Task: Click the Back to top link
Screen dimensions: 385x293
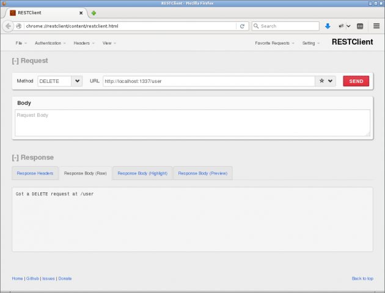Action: [362, 278]
